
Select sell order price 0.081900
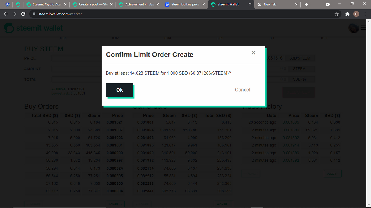coord(146,153)
